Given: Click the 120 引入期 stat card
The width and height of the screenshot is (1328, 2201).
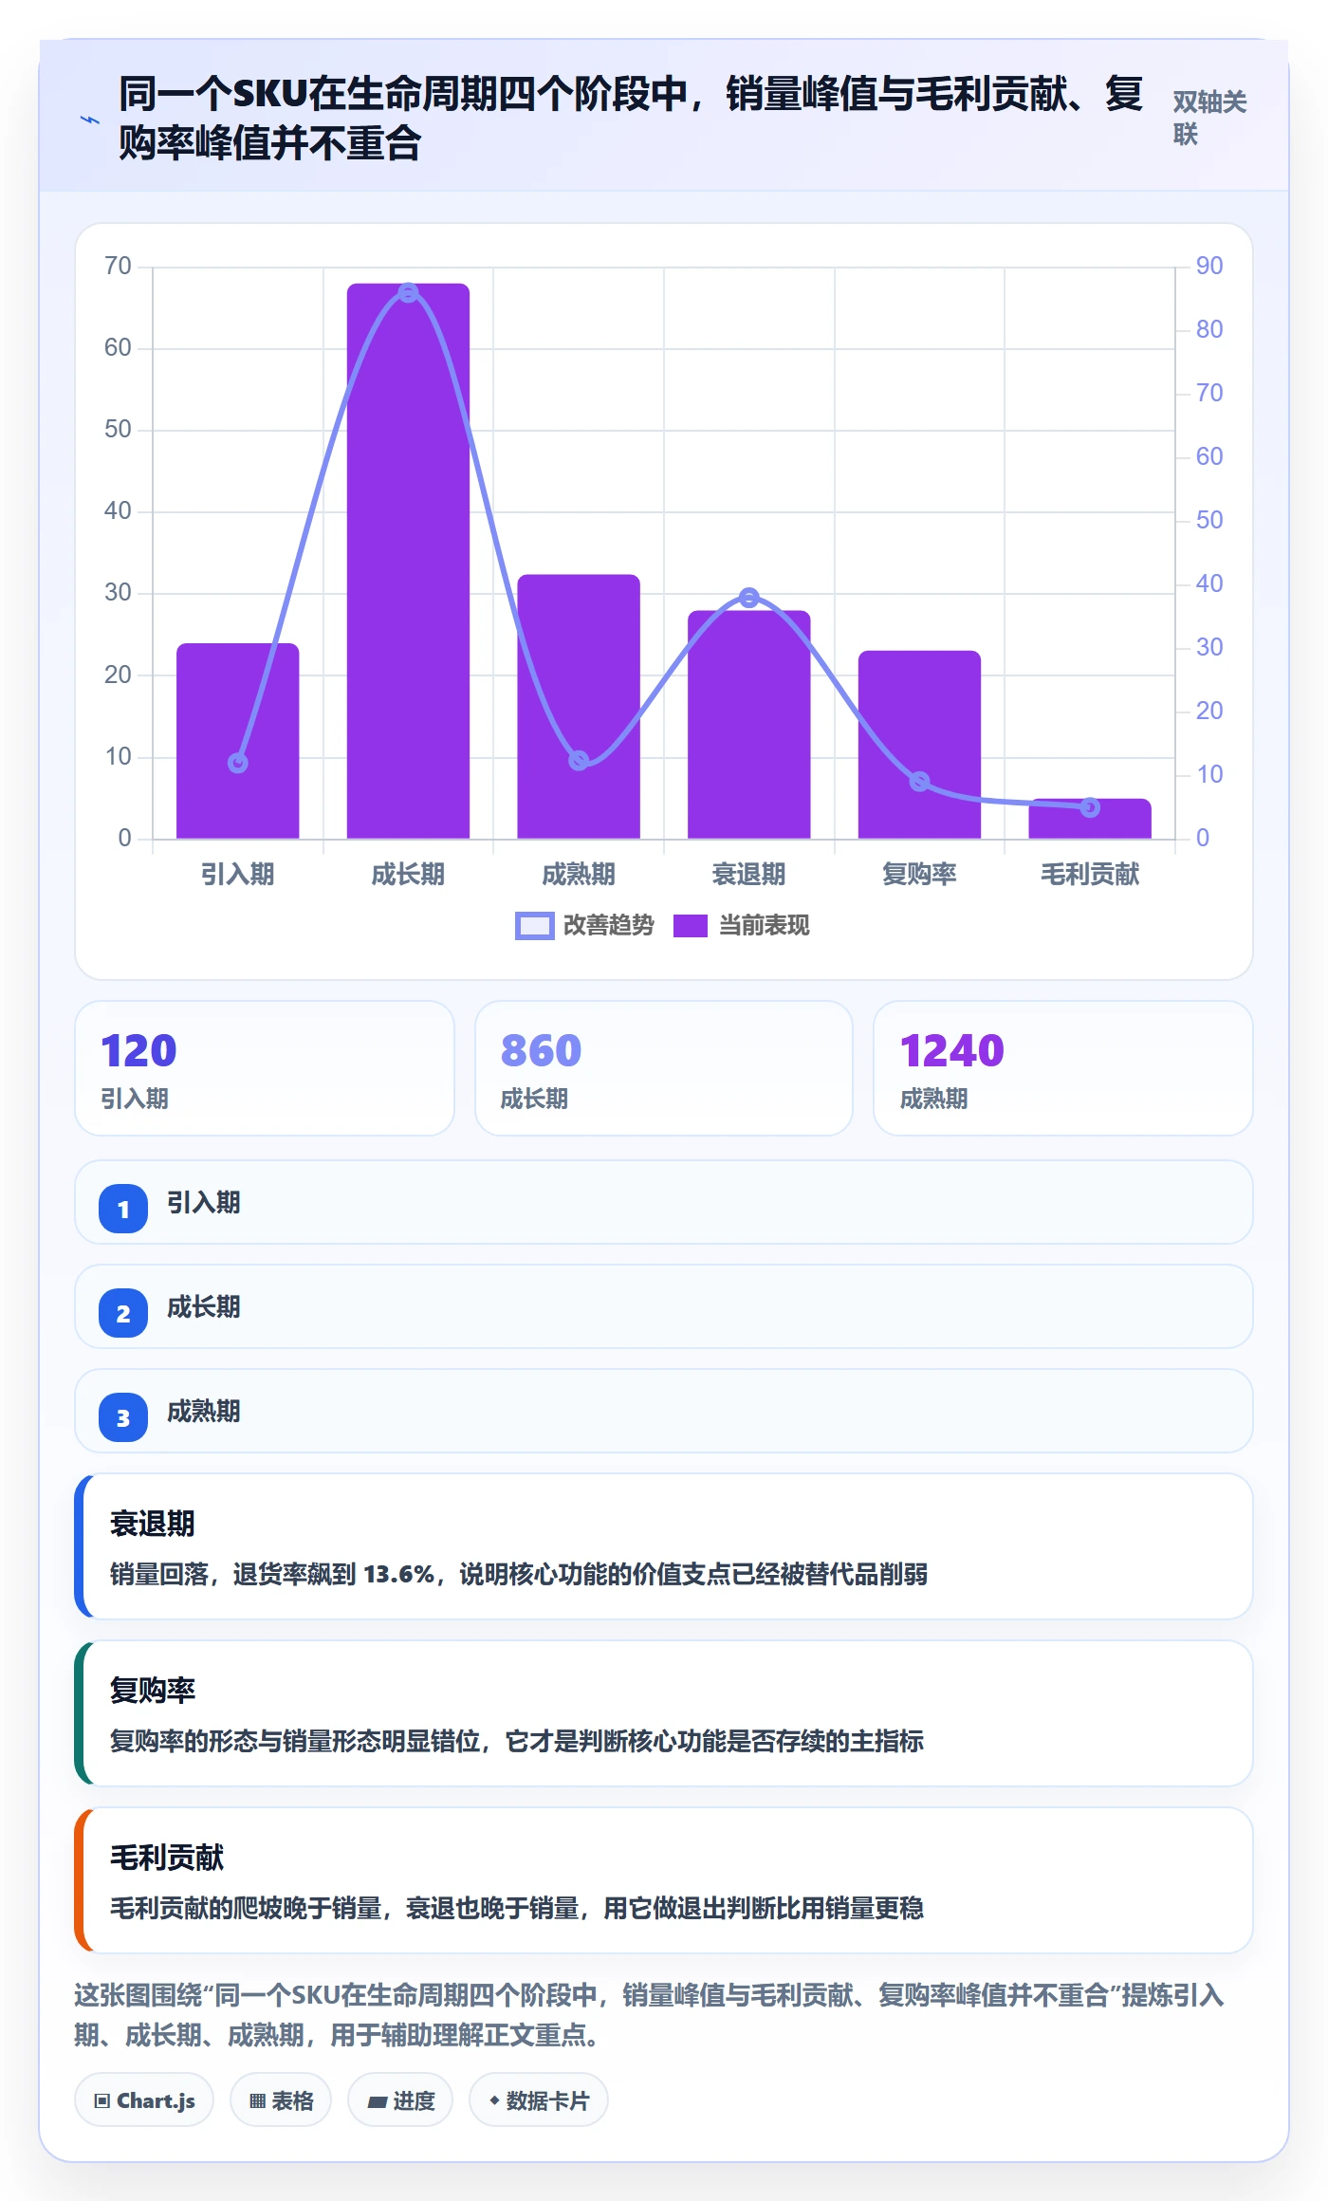Looking at the screenshot, I should (265, 1068).
